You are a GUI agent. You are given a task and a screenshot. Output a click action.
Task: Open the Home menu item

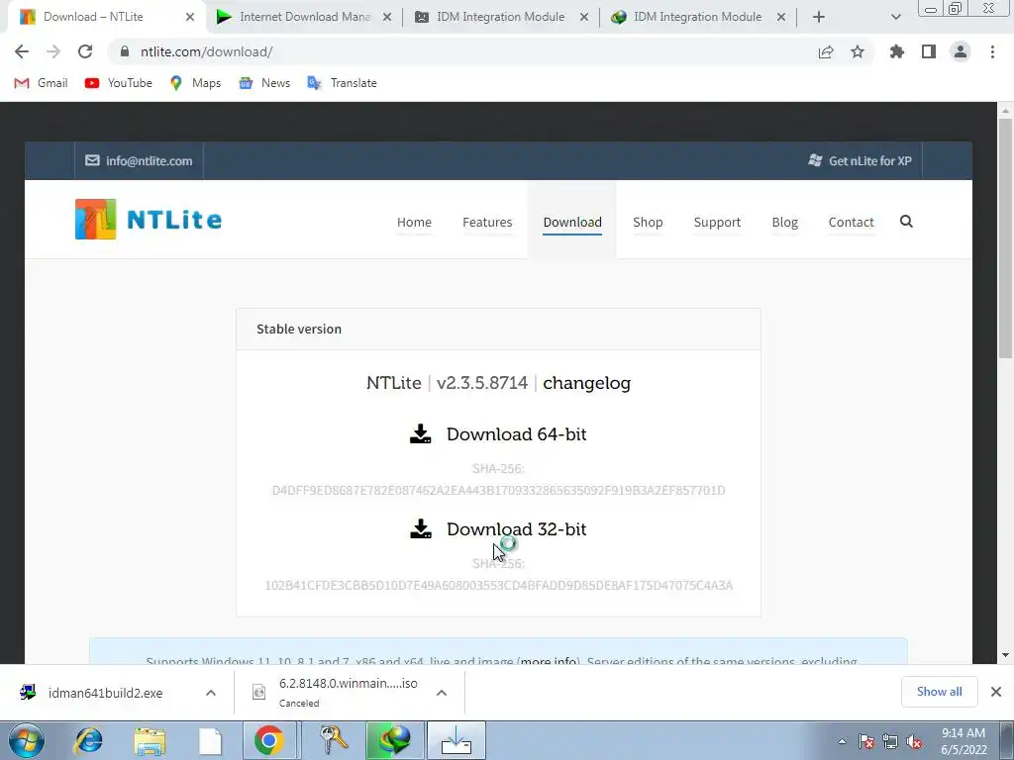[414, 223]
